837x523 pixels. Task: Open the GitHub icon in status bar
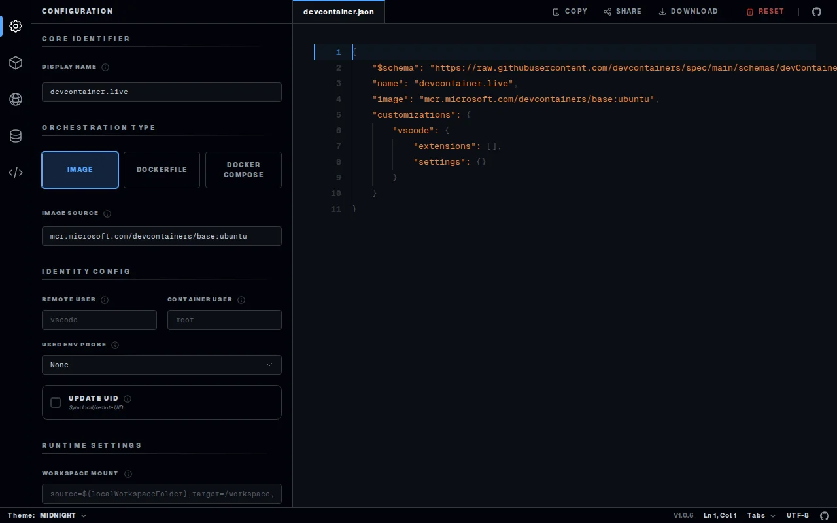click(x=825, y=515)
